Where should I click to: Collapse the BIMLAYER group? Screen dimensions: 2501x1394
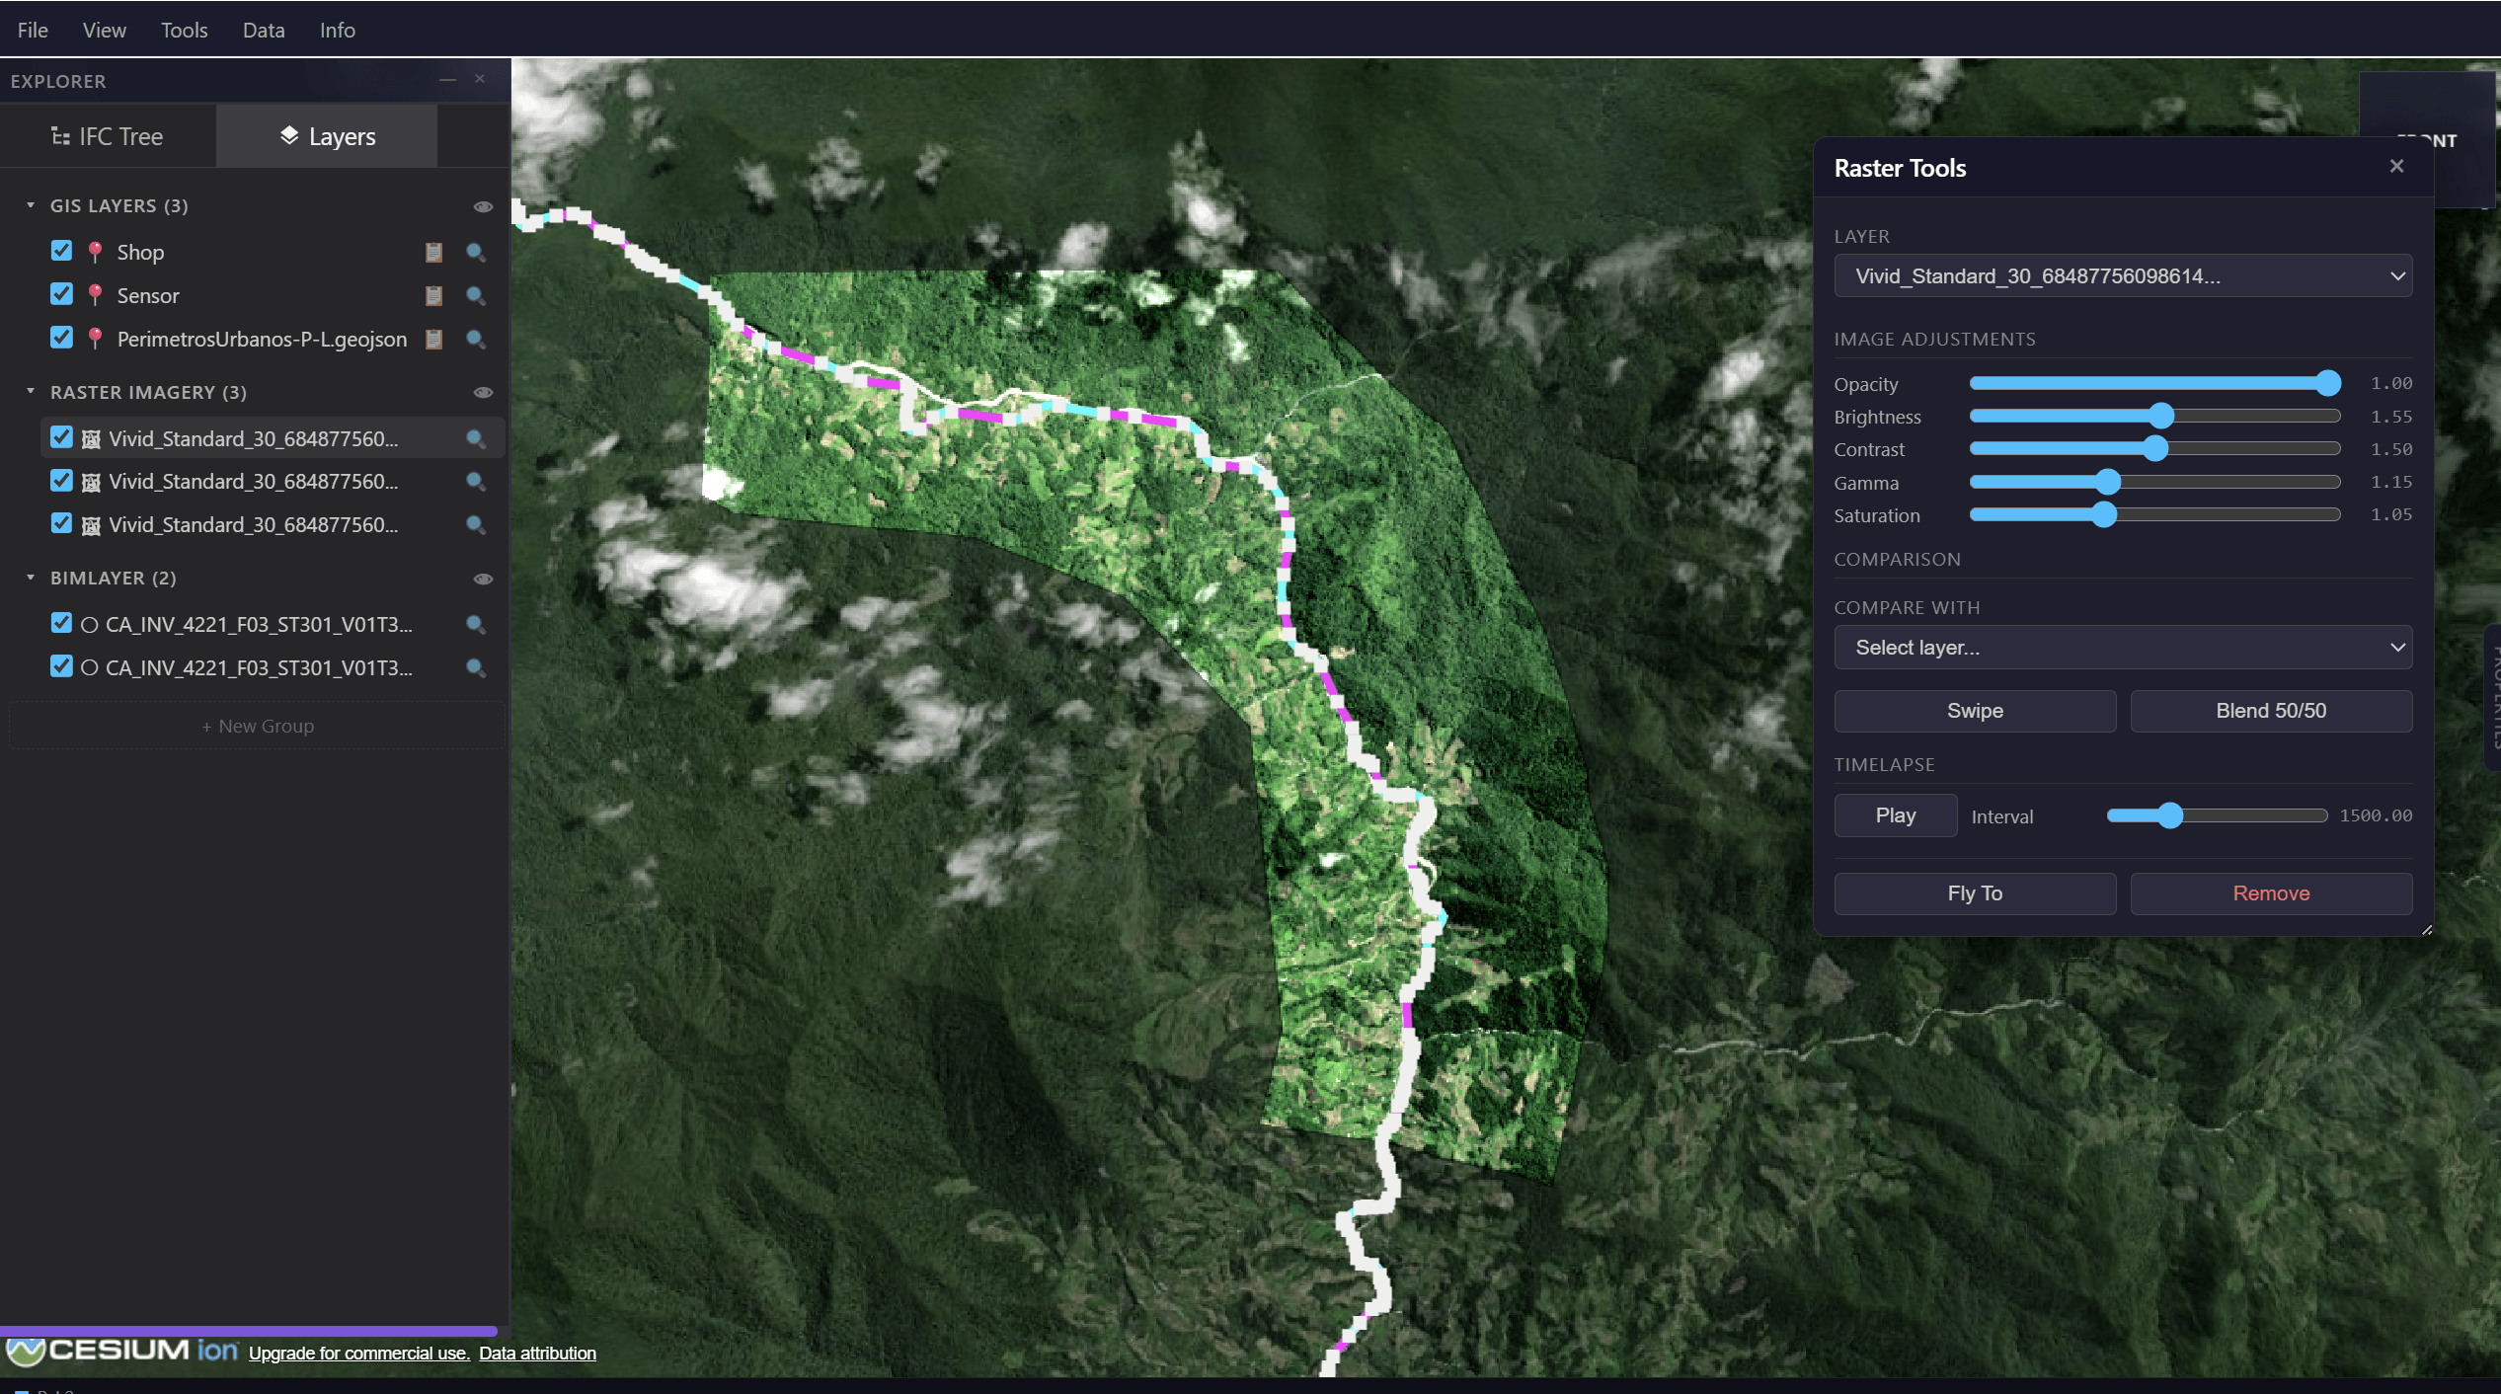pyautogui.click(x=31, y=578)
